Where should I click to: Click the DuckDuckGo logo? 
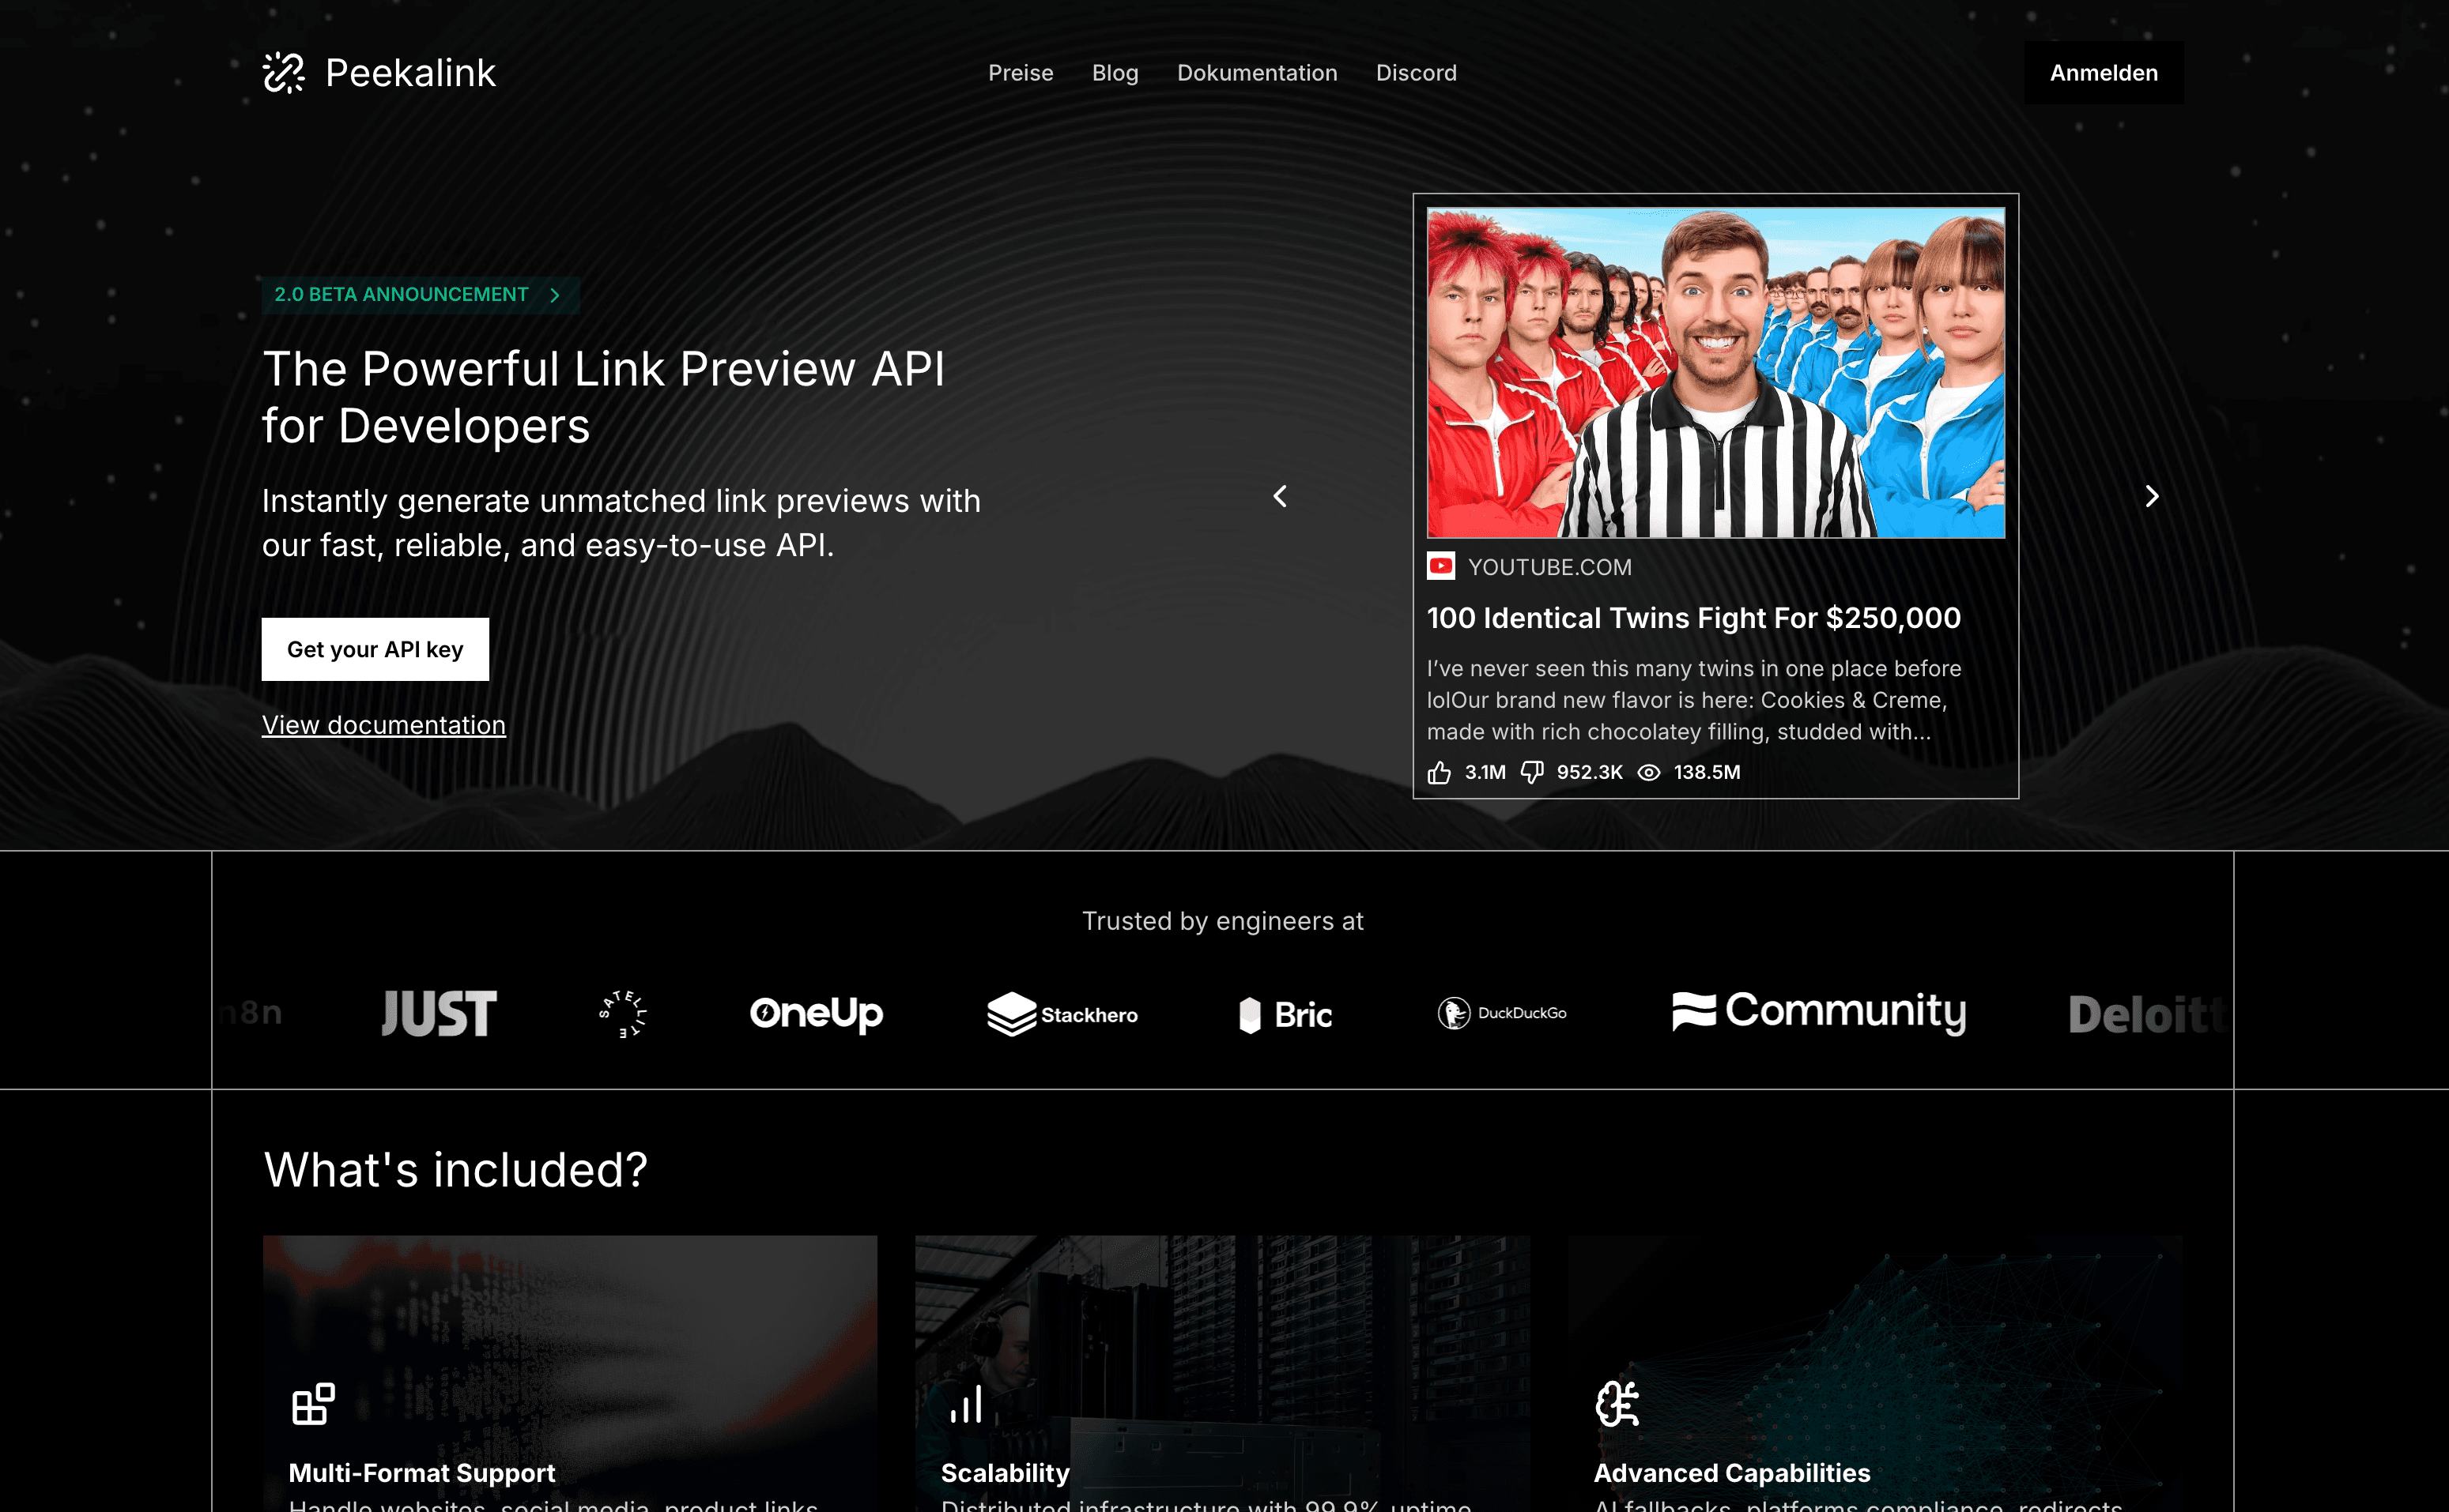pos(1502,1013)
